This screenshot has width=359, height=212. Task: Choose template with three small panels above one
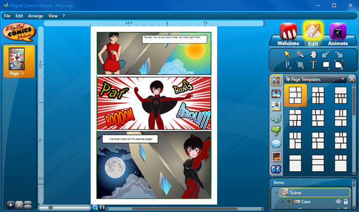coord(340,163)
